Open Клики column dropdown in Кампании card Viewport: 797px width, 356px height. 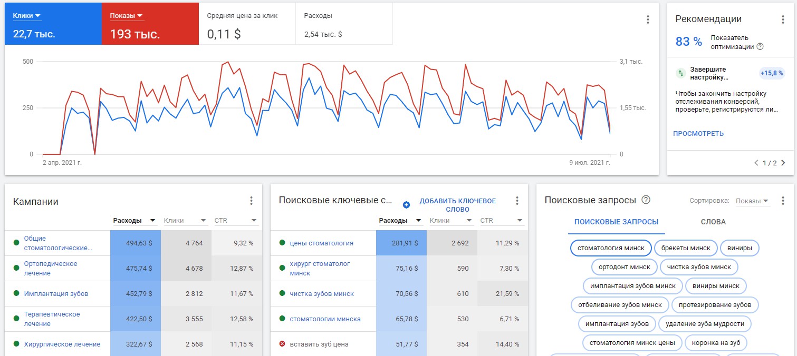185,220
